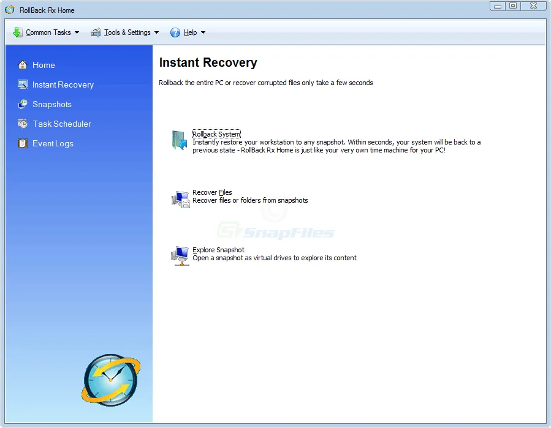The height and width of the screenshot is (428, 551).
Task: Click the Tools & Settings toolbox icon
Action: (x=96, y=32)
